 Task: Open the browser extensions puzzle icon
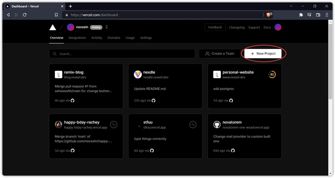301,15
